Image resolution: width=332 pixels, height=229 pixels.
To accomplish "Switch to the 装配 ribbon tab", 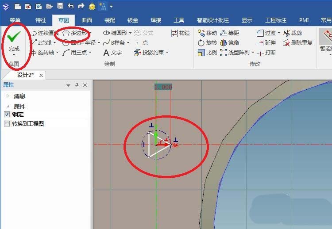I will (x=110, y=20).
